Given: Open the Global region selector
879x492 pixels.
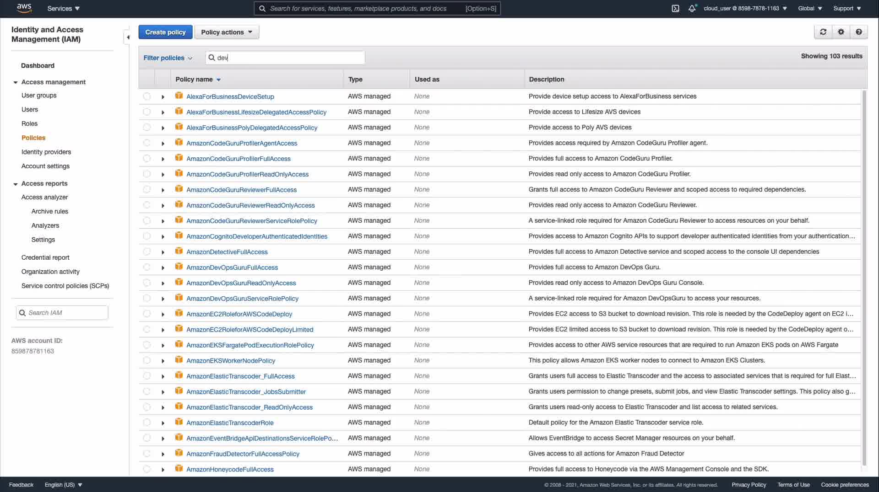Looking at the screenshot, I should tap(810, 8).
